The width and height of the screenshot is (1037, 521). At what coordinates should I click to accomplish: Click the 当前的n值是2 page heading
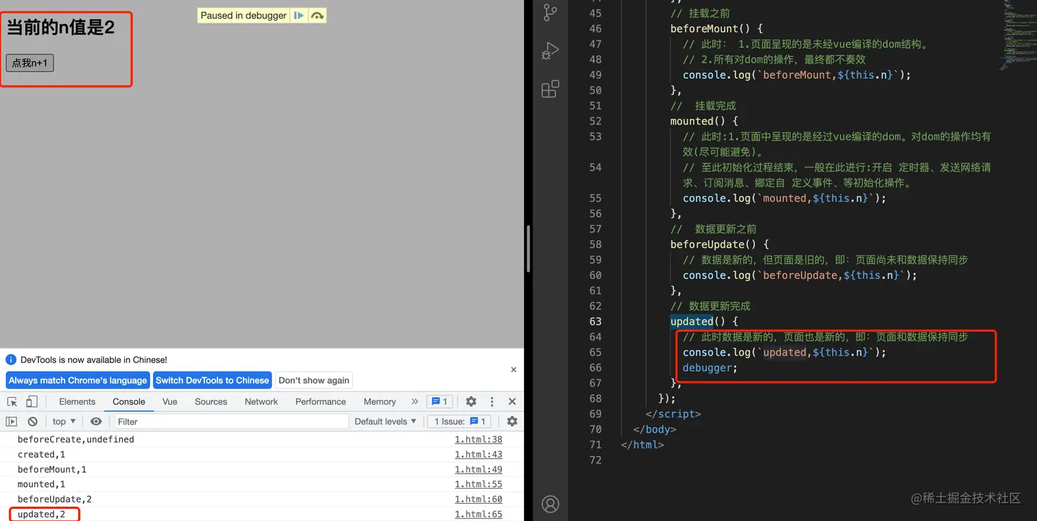[60, 27]
